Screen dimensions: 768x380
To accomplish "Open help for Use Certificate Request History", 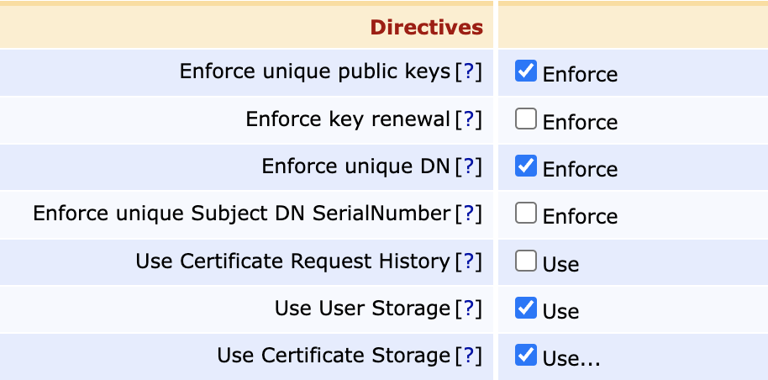I will coord(469,261).
